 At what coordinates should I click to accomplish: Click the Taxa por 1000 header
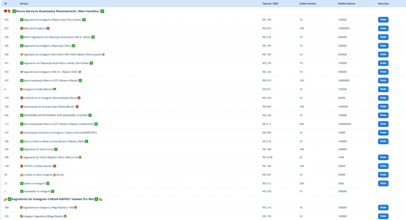coord(270,3)
